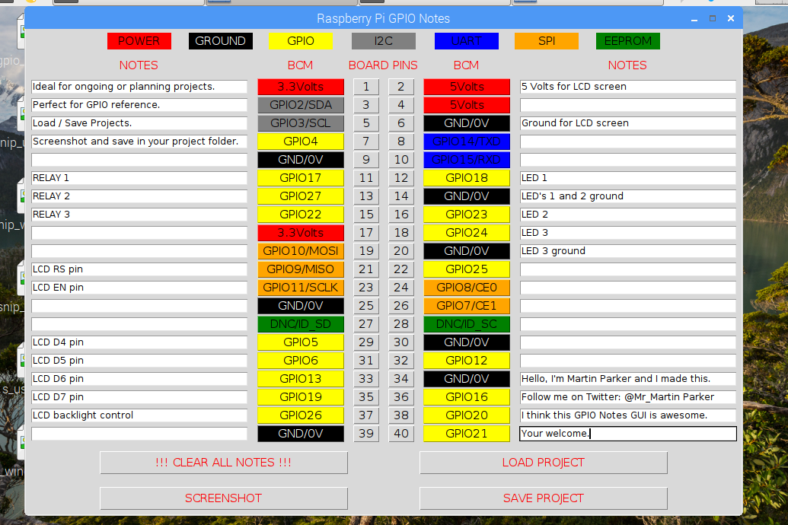Image resolution: width=788 pixels, height=525 pixels.
Task: Clear all notes with the CLEAR ALL NOTES button
Action: 224,463
